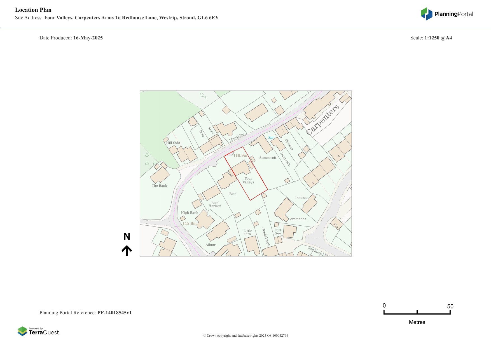Select the Four Valleys label inside red boundary
The height and width of the screenshot is (347, 491).
tap(248, 180)
